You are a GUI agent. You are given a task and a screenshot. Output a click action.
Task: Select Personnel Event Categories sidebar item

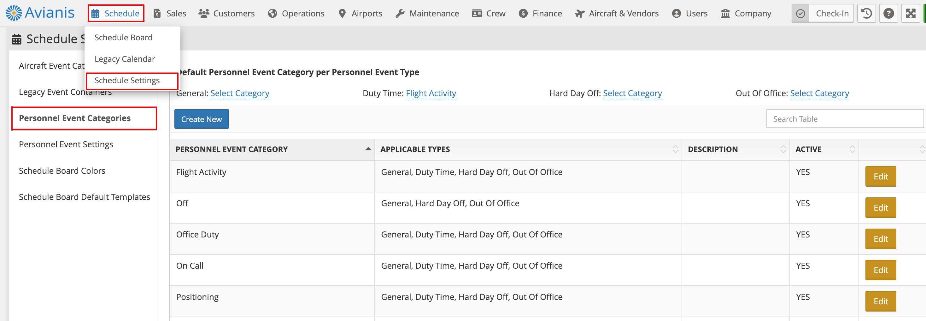pyautogui.click(x=84, y=118)
